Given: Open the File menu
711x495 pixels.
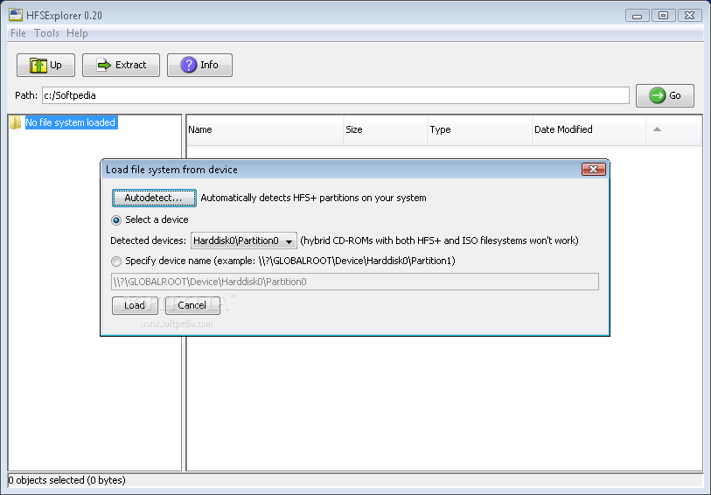Looking at the screenshot, I should click(x=18, y=33).
